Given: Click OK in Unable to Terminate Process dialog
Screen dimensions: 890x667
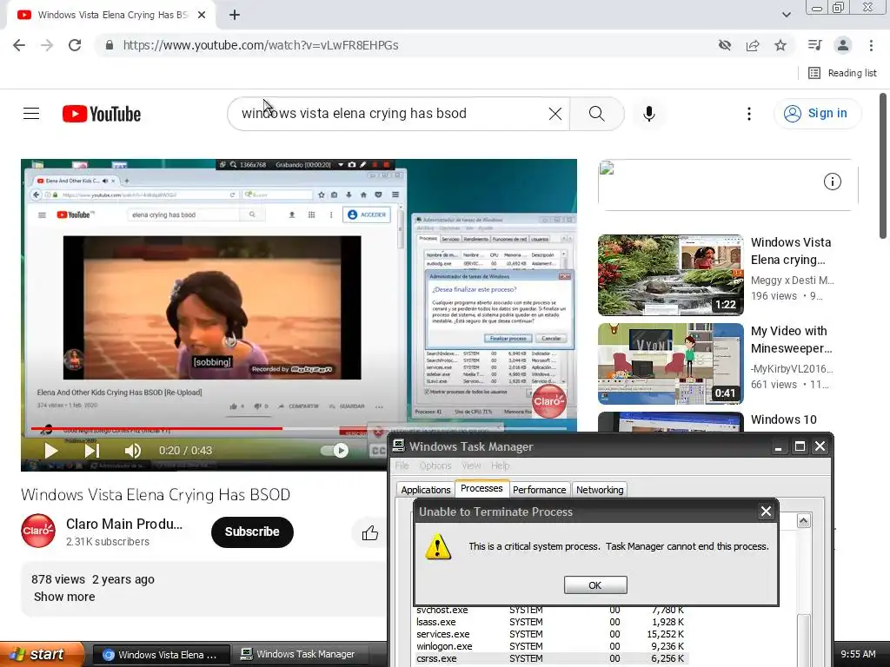Looking at the screenshot, I should point(595,584).
